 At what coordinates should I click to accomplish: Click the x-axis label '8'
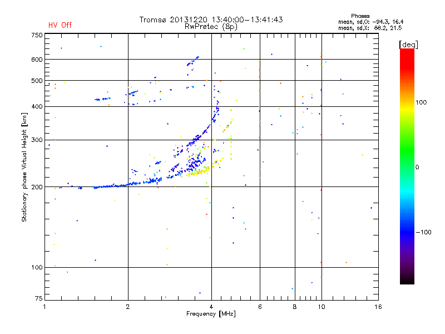(295, 307)
